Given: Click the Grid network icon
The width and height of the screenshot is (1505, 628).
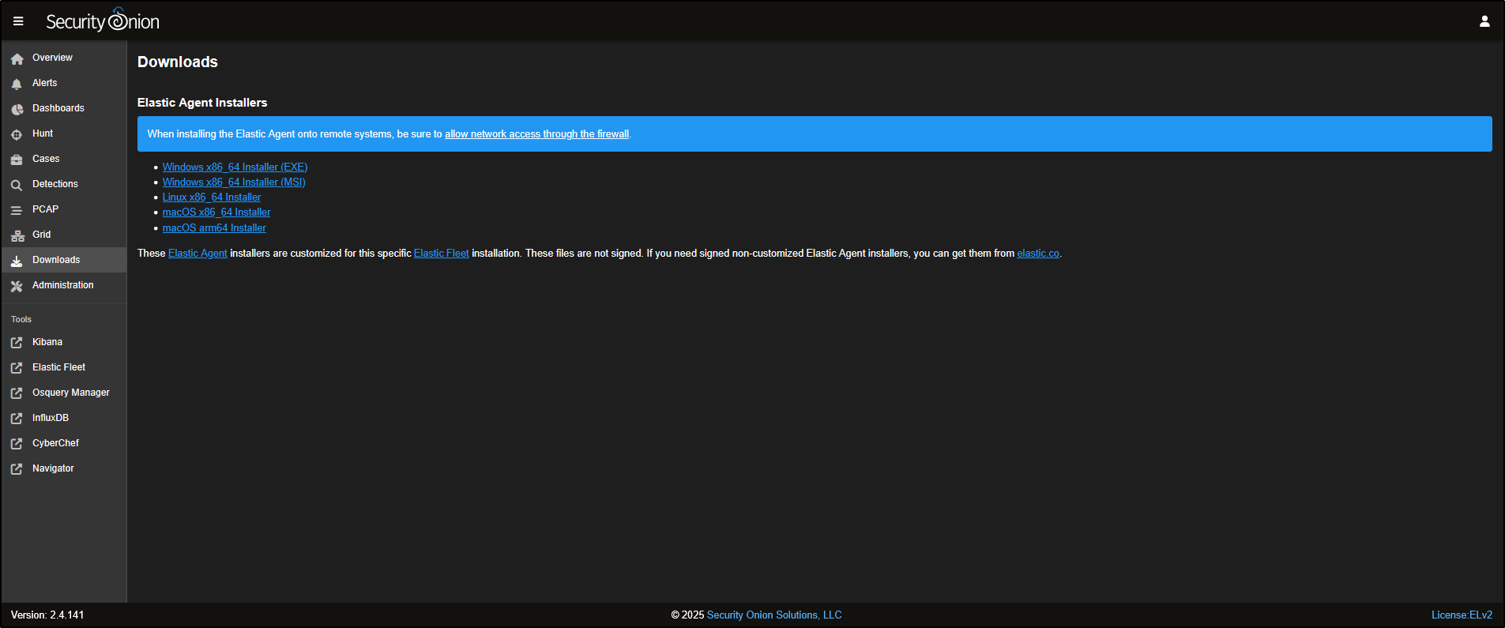Looking at the screenshot, I should [x=17, y=235].
